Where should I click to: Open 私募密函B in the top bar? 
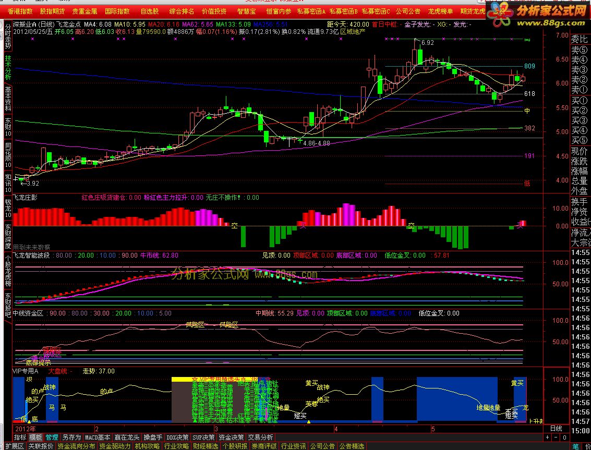tap(344, 11)
